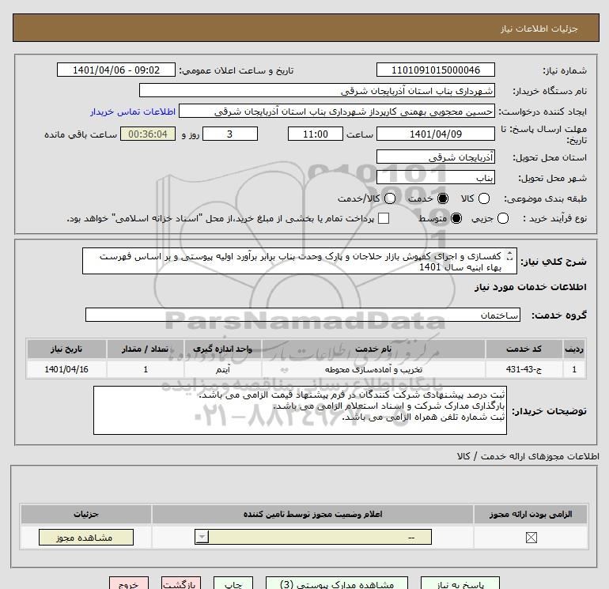
Task: Click the تعداد / مقدار column header
Action: point(146,349)
